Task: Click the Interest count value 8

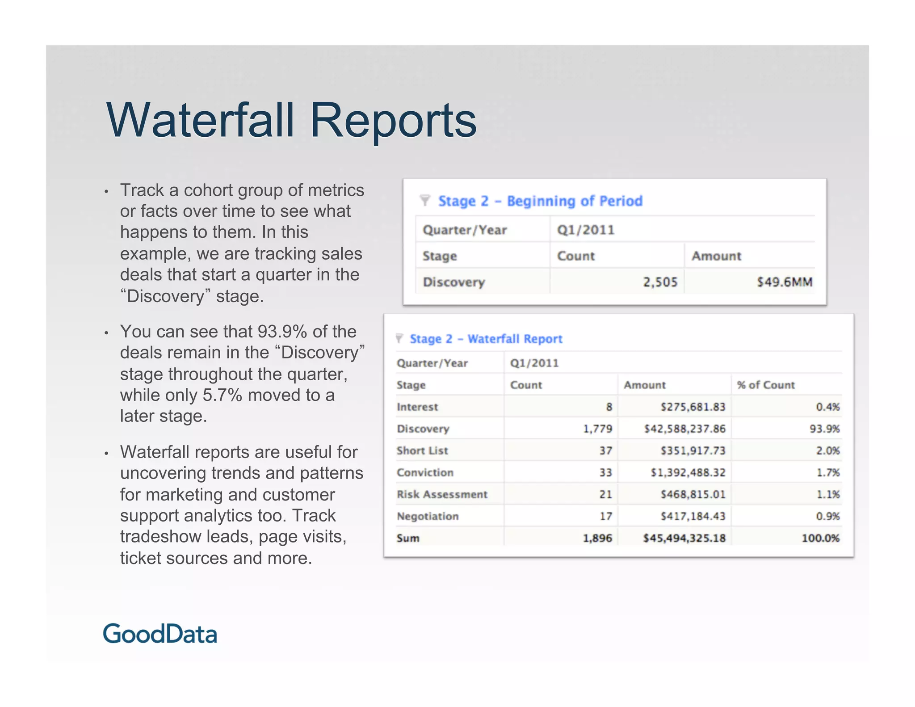Action: pos(609,407)
